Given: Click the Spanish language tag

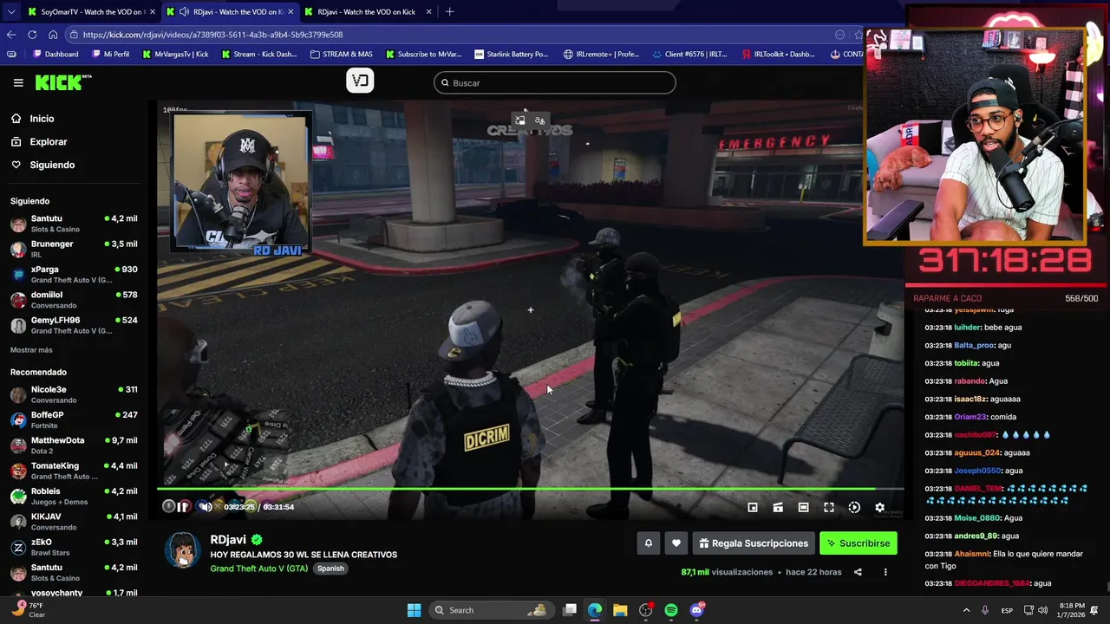Looking at the screenshot, I should point(330,569).
